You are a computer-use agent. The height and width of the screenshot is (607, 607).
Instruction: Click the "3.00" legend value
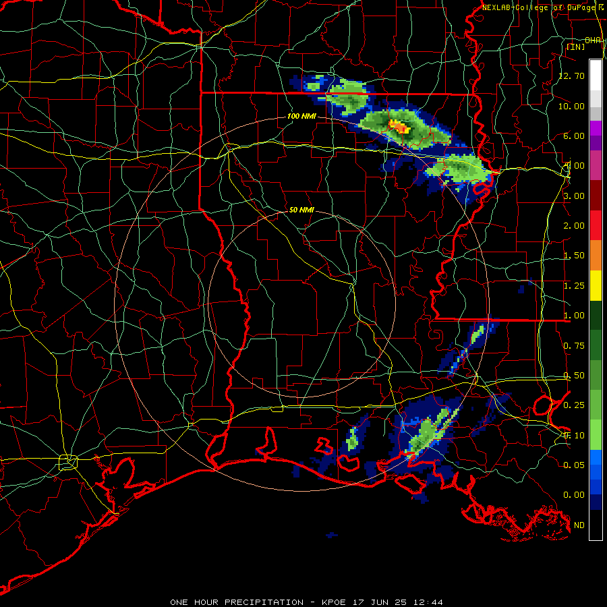coord(574,196)
